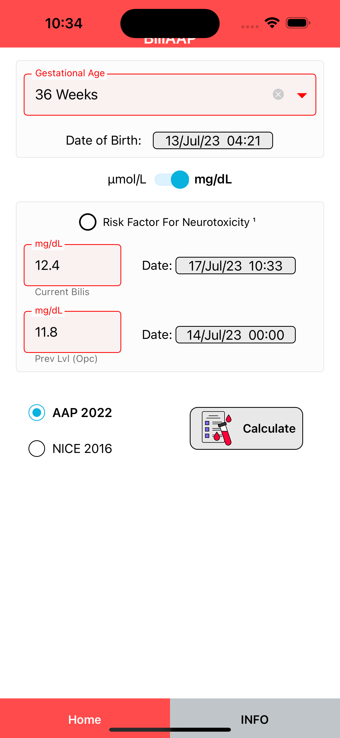
Task: Open the Date of Birth picker
Action: tap(213, 140)
